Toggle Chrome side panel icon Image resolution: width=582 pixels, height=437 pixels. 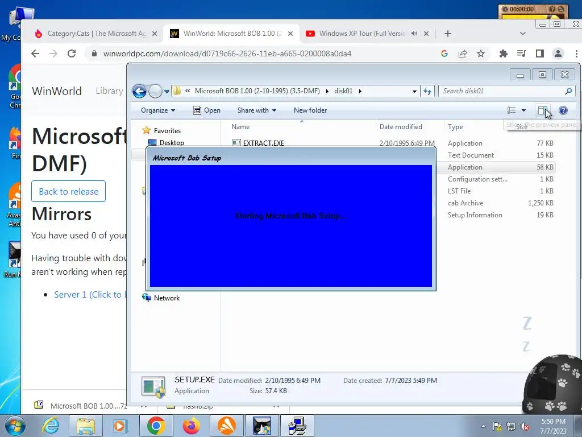pos(540,53)
